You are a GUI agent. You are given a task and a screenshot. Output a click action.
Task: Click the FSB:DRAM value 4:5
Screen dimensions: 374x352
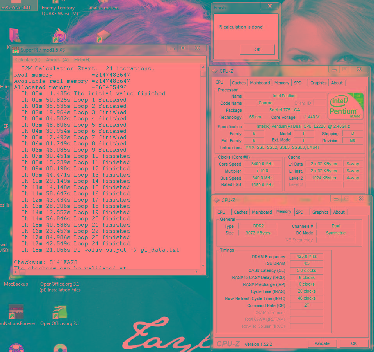[x=306, y=263]
